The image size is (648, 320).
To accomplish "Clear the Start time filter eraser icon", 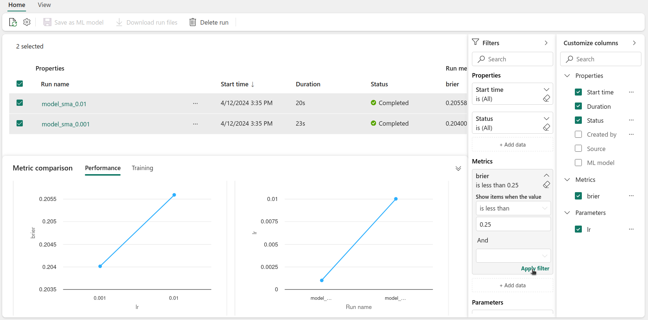I will click(x=547, y=98).
